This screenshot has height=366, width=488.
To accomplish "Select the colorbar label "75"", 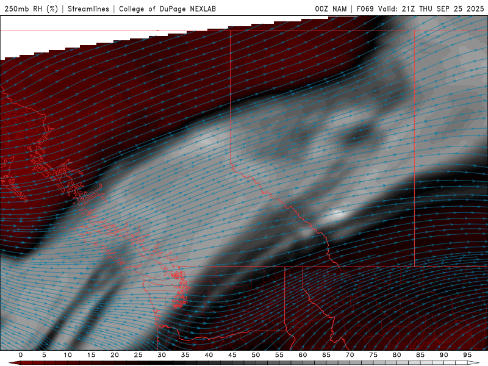I will [373, 355].
